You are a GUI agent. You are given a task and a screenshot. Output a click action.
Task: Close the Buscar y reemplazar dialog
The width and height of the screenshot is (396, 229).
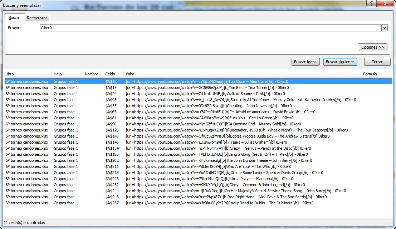pyautogui.click(x=385, y=4)
